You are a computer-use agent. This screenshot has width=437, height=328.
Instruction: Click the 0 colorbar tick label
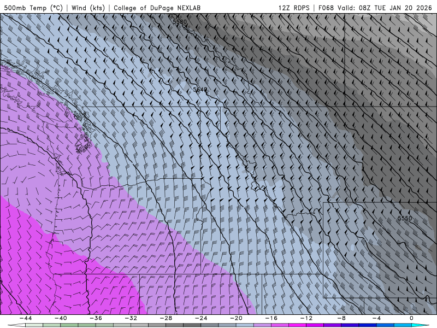[412, 318]
